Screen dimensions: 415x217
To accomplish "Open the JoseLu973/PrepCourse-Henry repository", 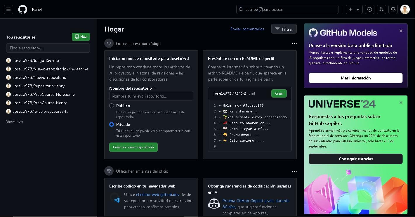I will [x=40, y=103].
